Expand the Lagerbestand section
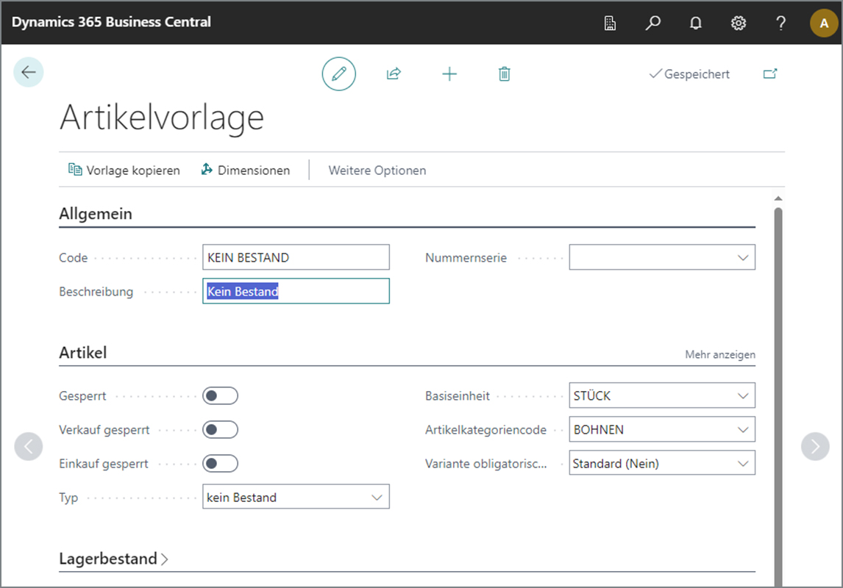Screen dimensions: 843x588 click(113, 559)
